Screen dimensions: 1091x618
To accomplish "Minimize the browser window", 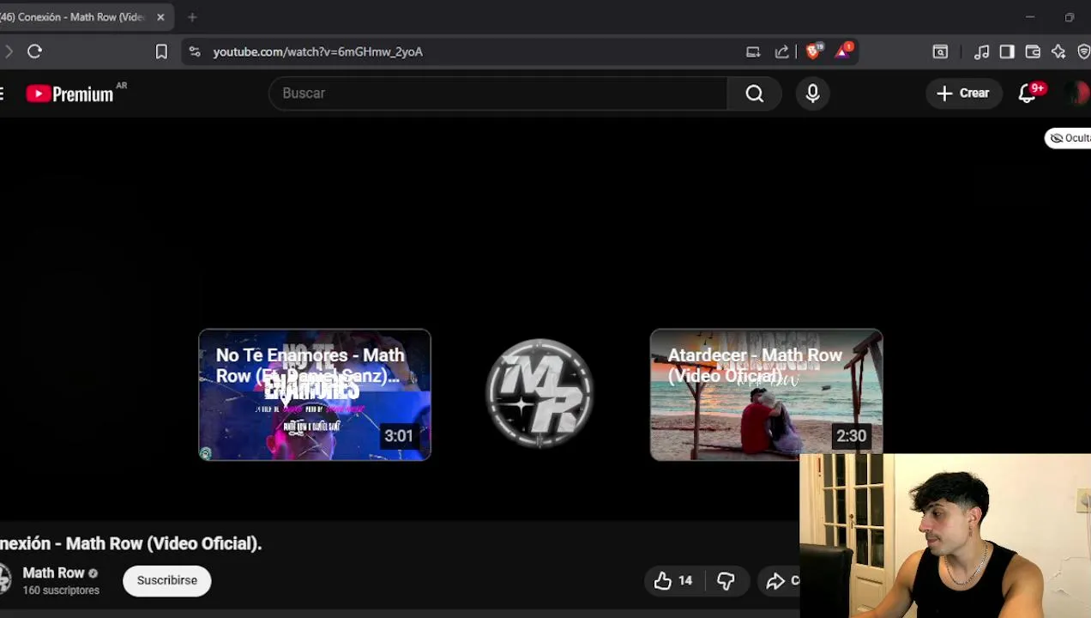I will [1030, 17].
